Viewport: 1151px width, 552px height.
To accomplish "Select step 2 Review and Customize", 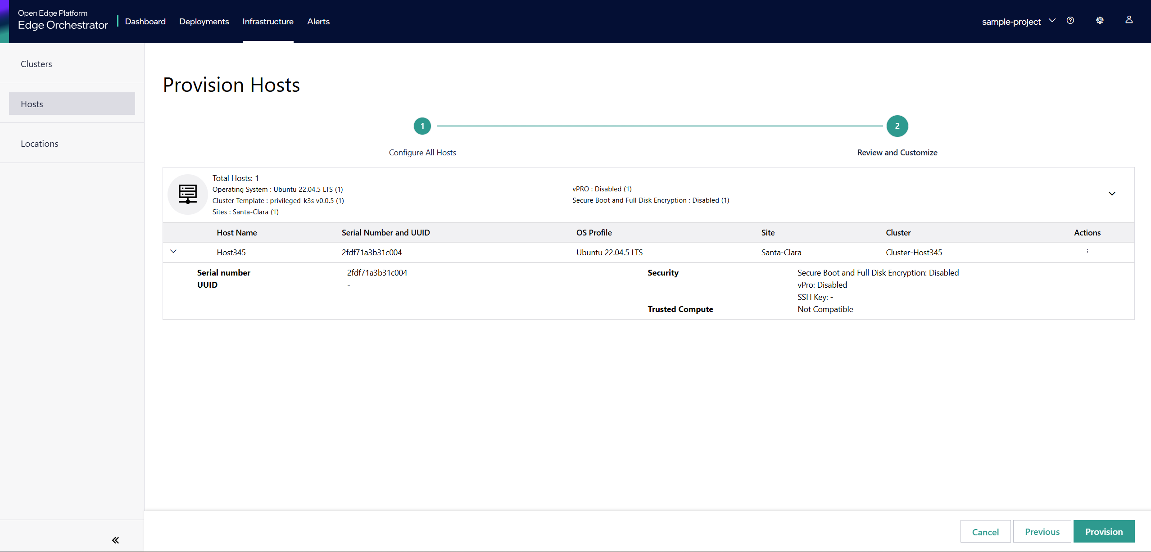I will (897, 126).
